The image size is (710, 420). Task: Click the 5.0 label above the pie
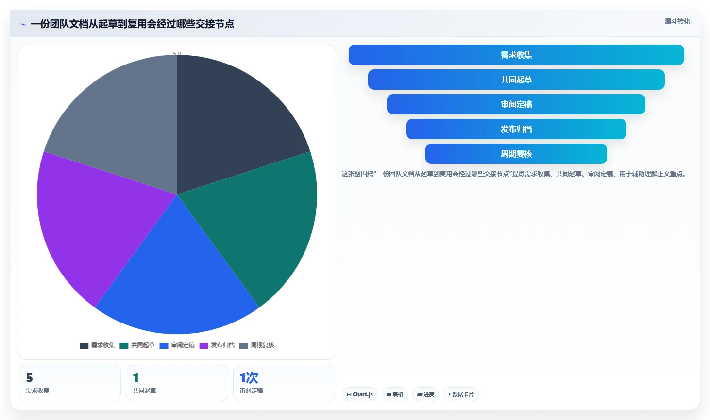(177, 54)
